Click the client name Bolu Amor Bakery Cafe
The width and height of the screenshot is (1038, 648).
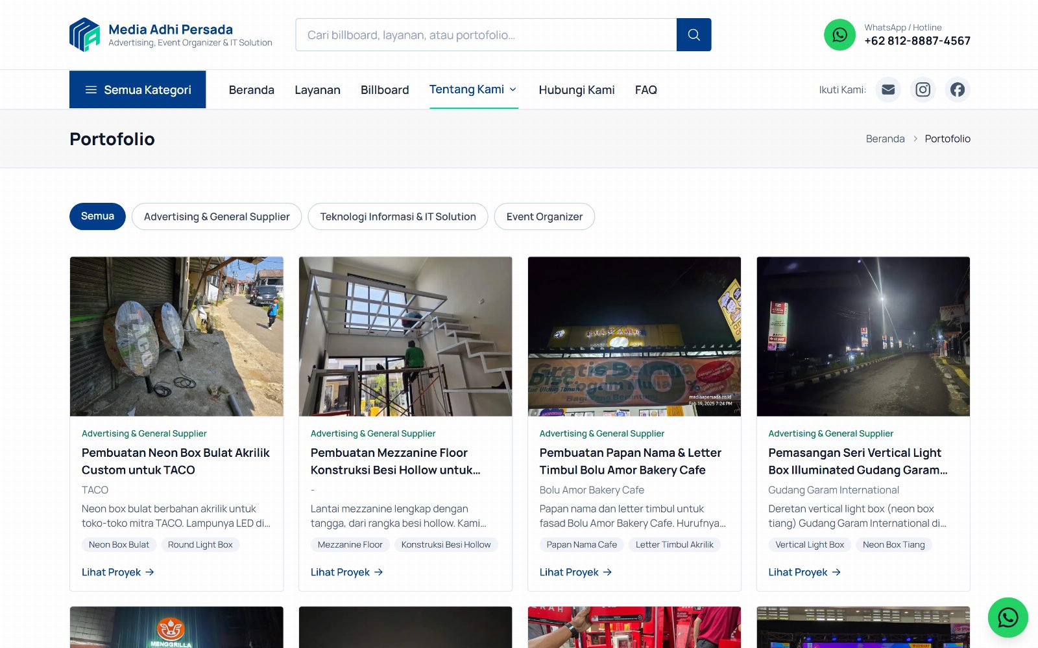592,490
